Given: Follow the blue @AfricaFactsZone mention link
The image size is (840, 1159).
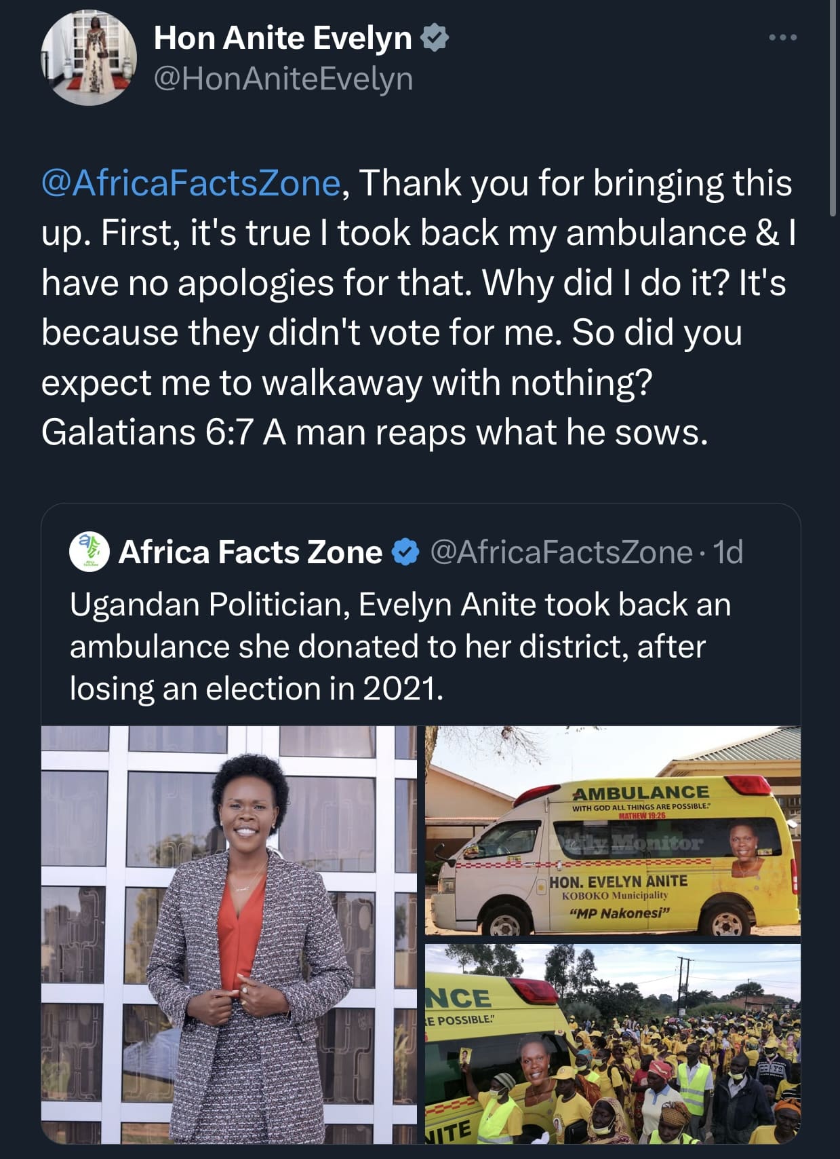Looking at the screenshot, I should click(x=191, y=183).
